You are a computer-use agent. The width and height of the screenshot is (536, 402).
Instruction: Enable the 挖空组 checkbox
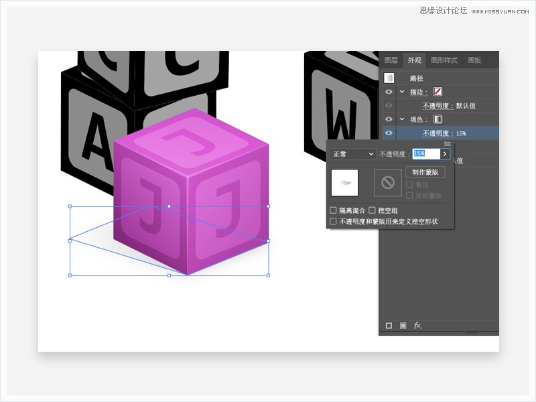coord(372,210)
